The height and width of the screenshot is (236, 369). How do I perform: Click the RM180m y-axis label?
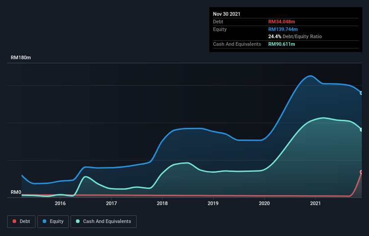(21, 57)
